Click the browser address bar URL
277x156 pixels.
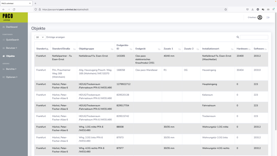[65, 10]
